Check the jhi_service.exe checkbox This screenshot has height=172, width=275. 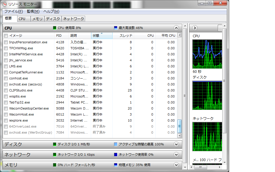tap(6, 60)
